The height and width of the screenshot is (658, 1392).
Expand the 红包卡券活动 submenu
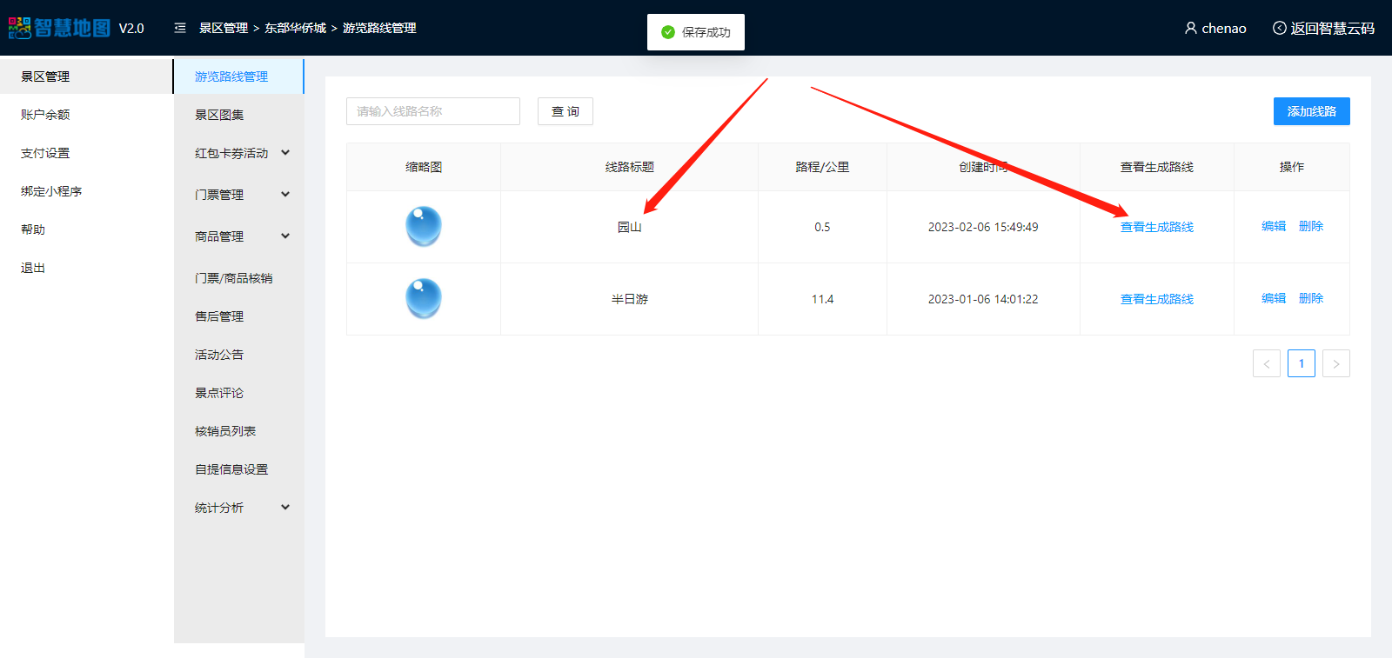tap(284, 153)
